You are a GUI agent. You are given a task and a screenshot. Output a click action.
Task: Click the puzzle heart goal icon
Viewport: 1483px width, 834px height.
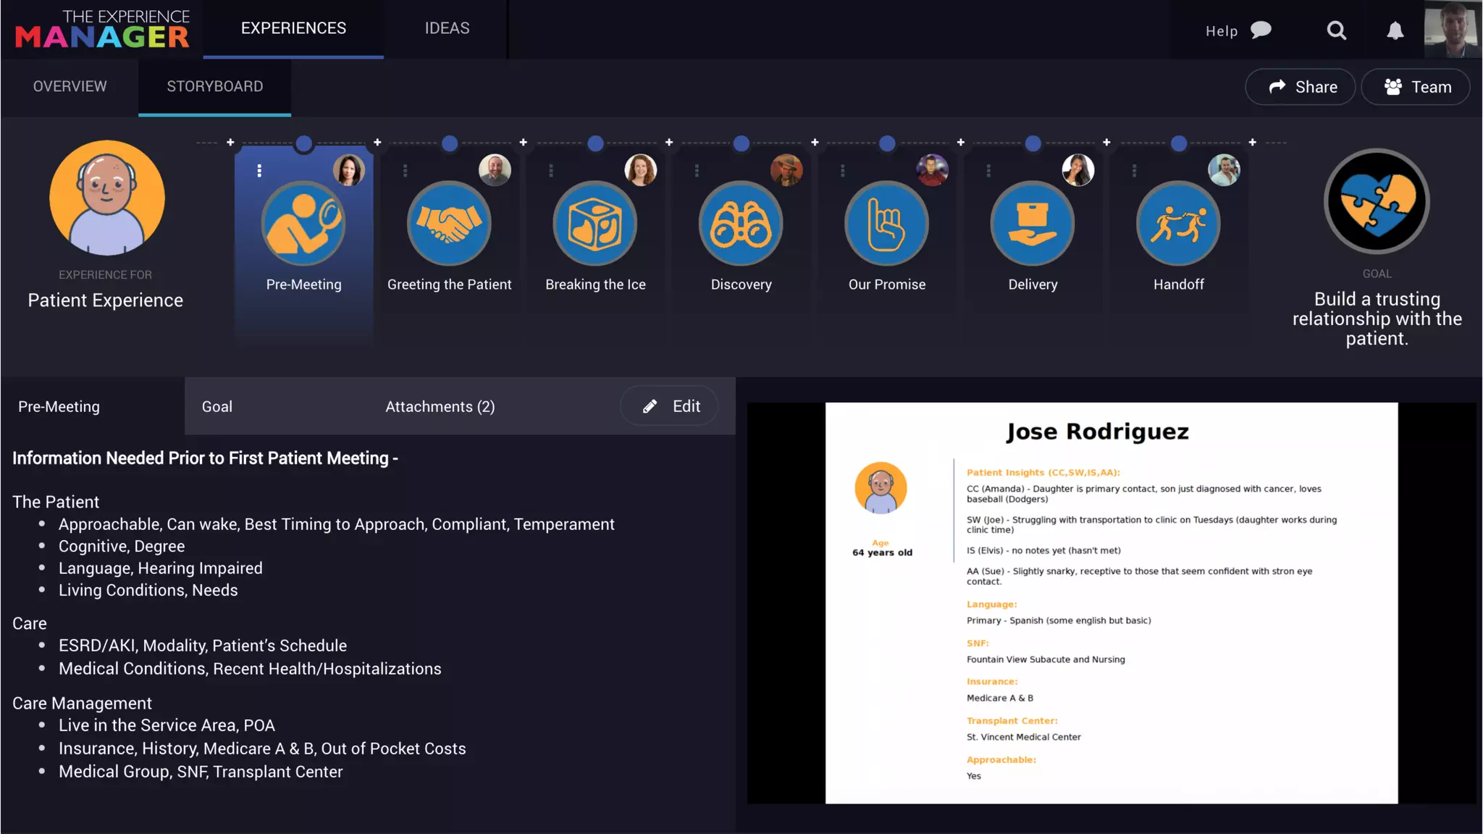(1377, 201)
